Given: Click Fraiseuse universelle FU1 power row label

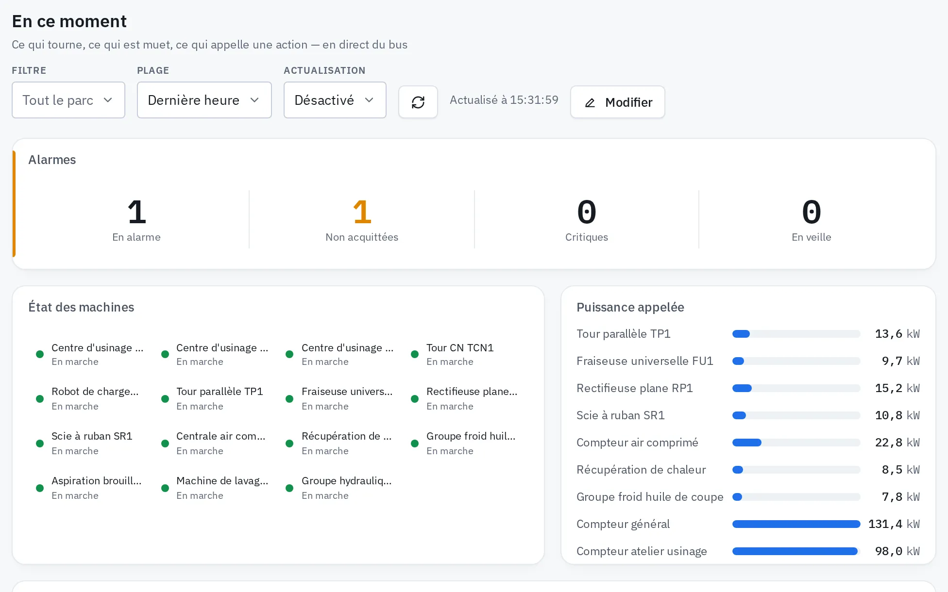Looking at the screenshot, I should pos(645,361).
